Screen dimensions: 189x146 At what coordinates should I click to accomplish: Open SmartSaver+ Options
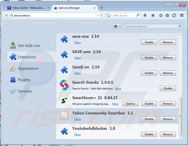click(x=130, y=104)
